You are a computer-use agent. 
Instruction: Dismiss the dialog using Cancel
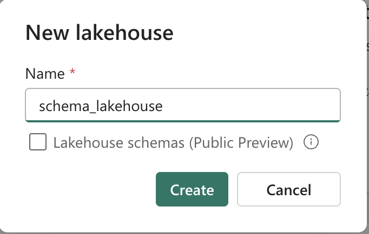point(288,189)
